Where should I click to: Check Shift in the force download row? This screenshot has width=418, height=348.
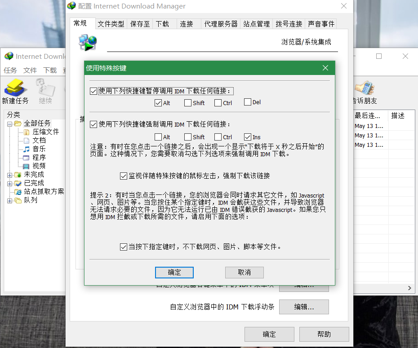pyautogui.click(x=188, y=137)
